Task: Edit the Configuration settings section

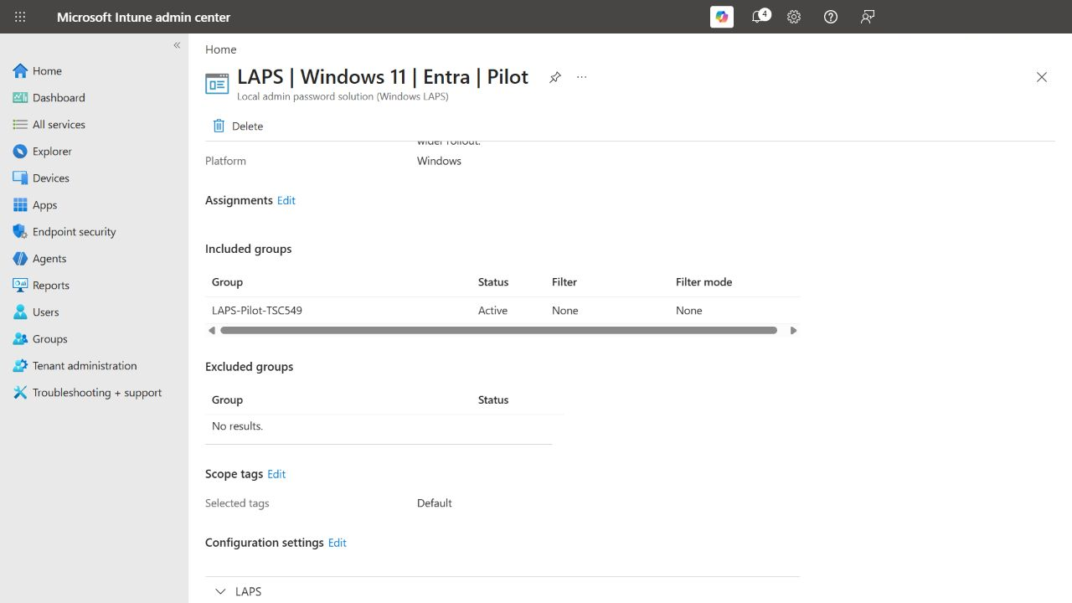Action: pyautogui.click(x=338, y=543)
